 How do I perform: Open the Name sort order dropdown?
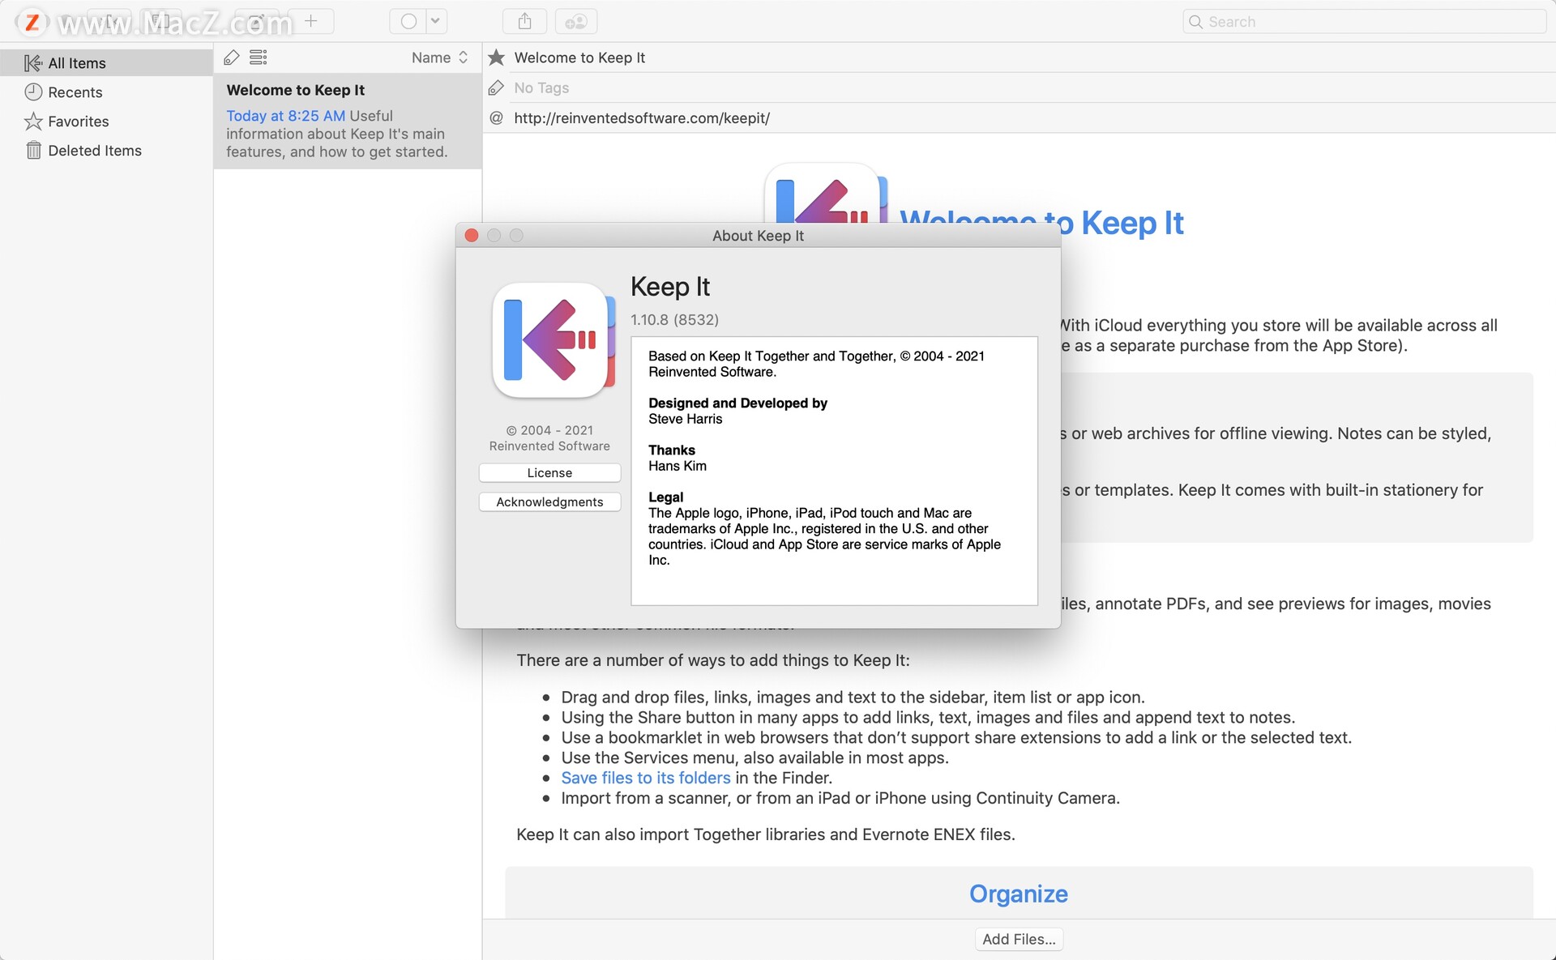[x=440, y=58]
